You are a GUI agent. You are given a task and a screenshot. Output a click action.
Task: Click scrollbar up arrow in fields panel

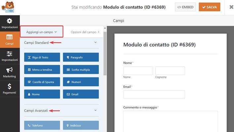pyautogui.click(x=105, y=28)
